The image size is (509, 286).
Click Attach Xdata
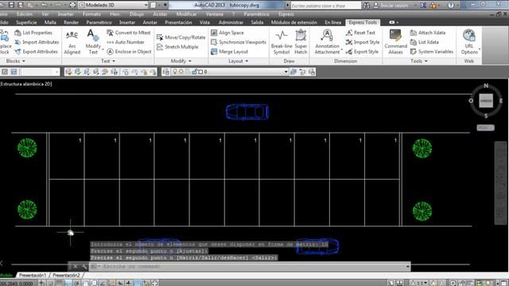tap(428, 33)
